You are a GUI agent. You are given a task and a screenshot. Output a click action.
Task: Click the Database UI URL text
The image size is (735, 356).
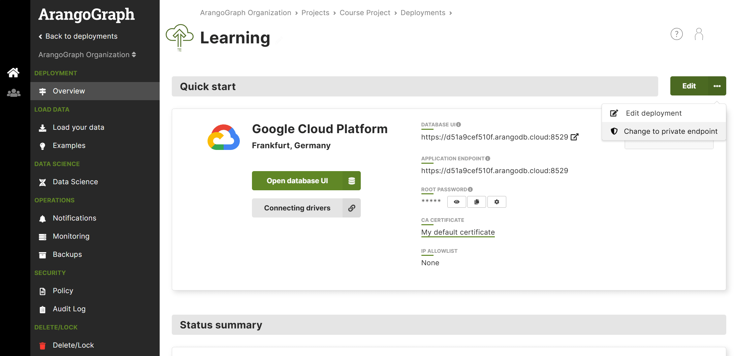click(494, 137)
